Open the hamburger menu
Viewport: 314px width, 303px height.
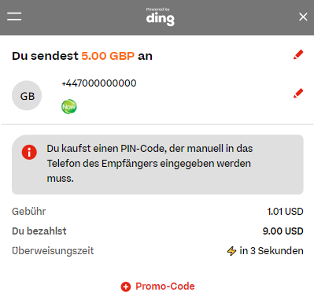point(14,17)
